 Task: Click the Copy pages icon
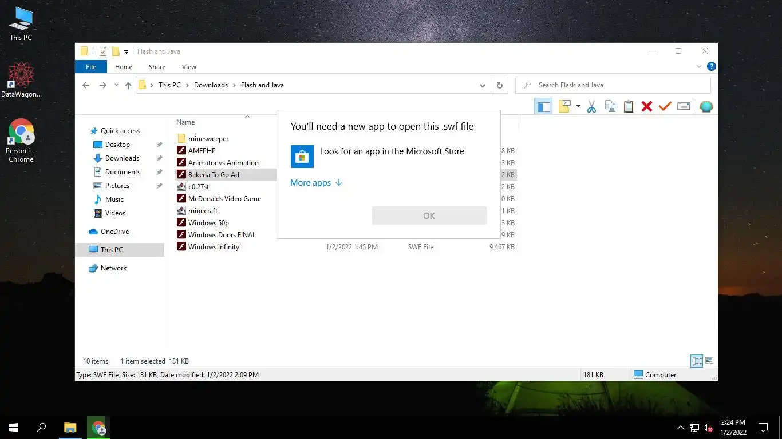pos(610,106)
